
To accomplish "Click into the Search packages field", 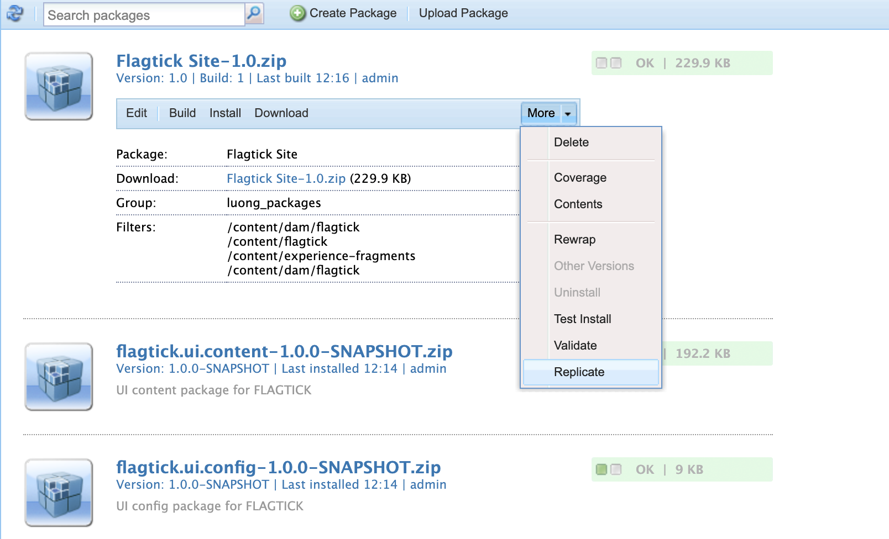I will (144, 15).
